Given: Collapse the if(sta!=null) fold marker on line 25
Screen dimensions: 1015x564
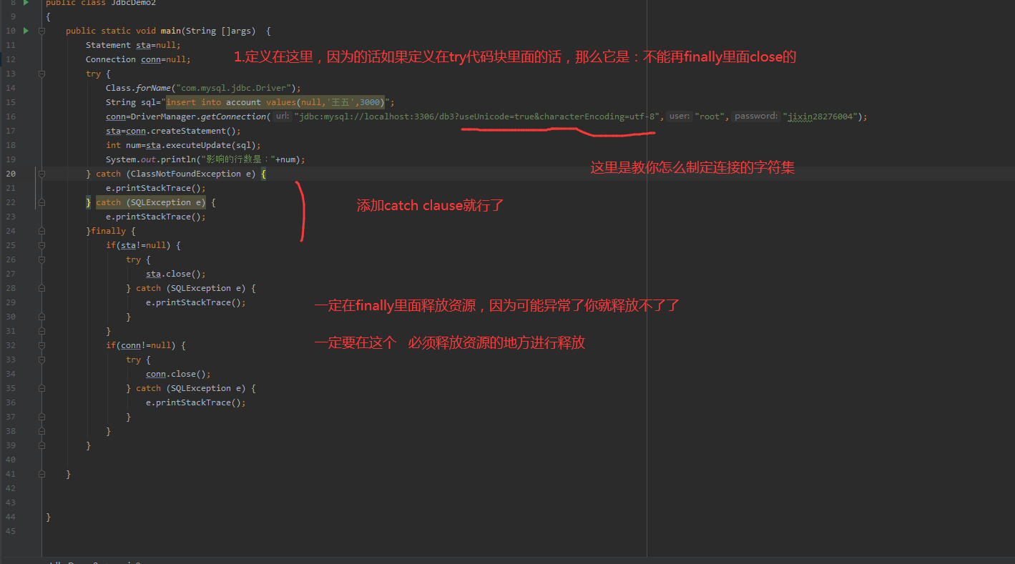Looking at the screenshot, I should point(41,245).
